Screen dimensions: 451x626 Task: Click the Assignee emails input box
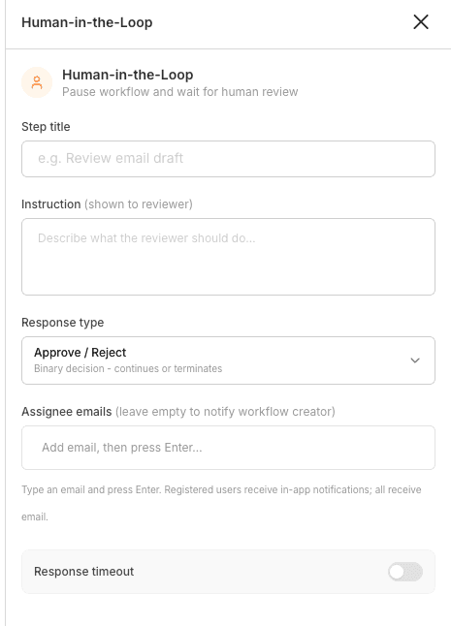[228, 447]
